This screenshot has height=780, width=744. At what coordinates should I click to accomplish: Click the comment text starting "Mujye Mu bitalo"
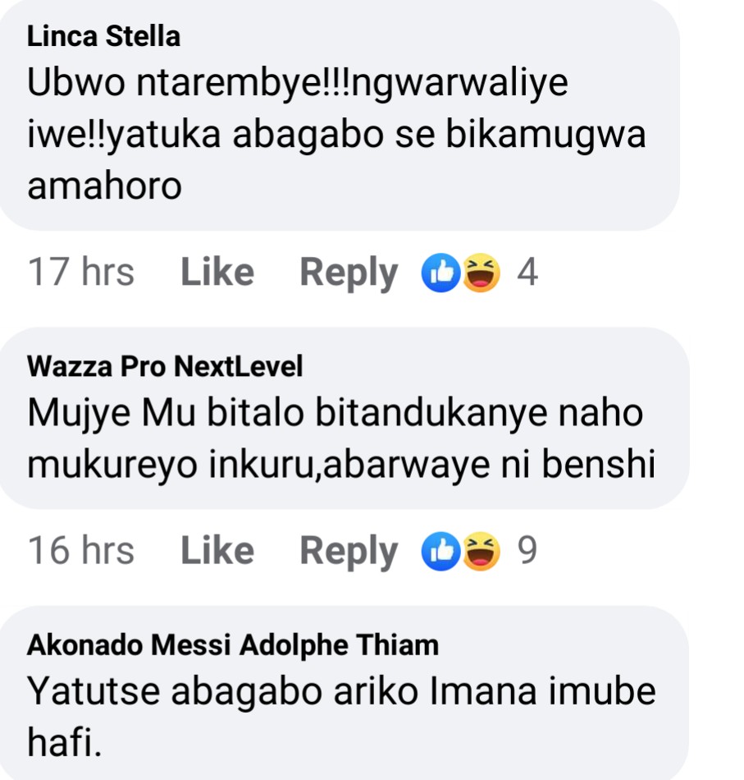pos(335,414)
